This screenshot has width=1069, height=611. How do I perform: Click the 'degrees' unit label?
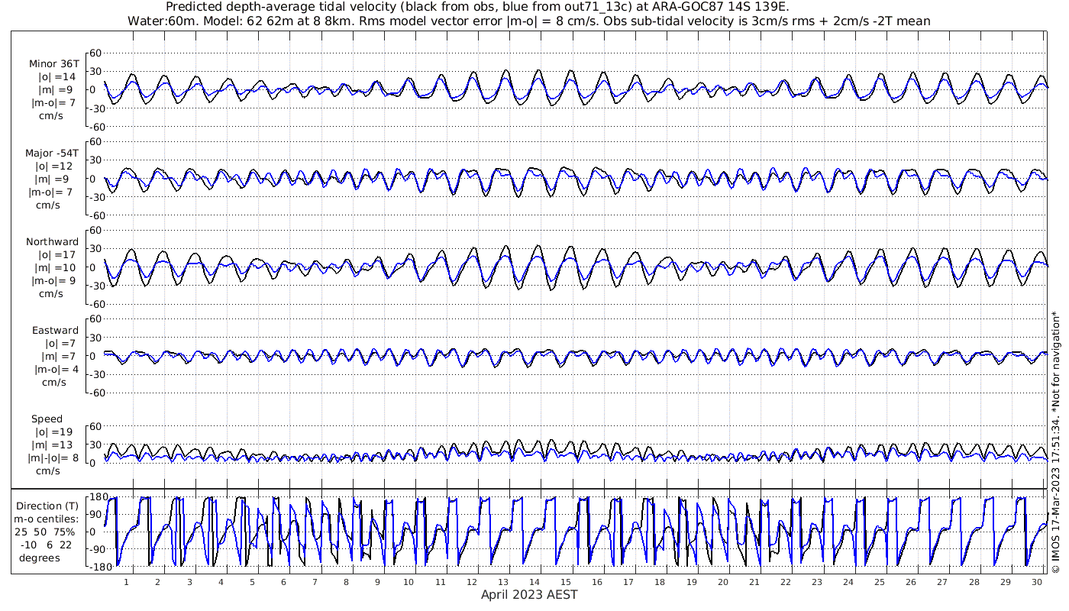(40, 558)
